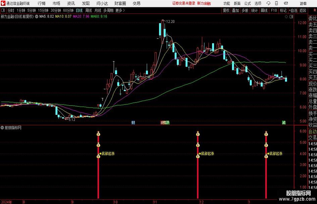Open the customer service headset icon
The height and width of the screenshot is (204, 317).
tap(268, 3)
